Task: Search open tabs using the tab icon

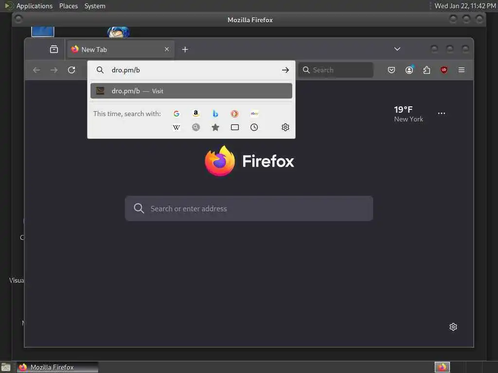Action: click(x=235, y=127)
